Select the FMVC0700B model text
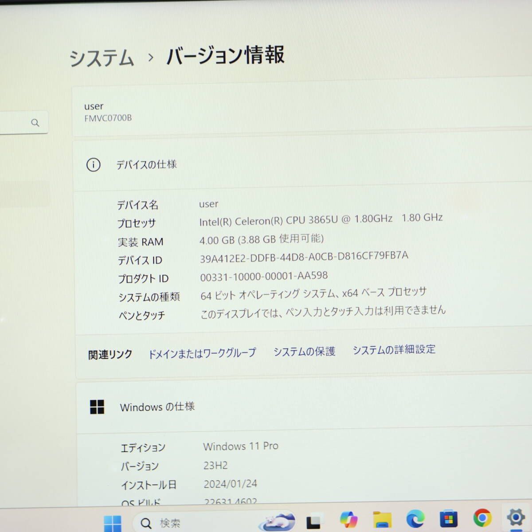The image size is (532, 532). click(108, 118)
